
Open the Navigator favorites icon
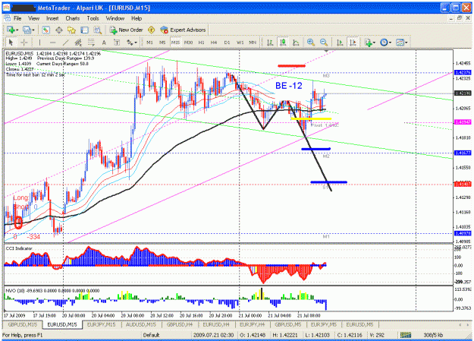point(71,30)
